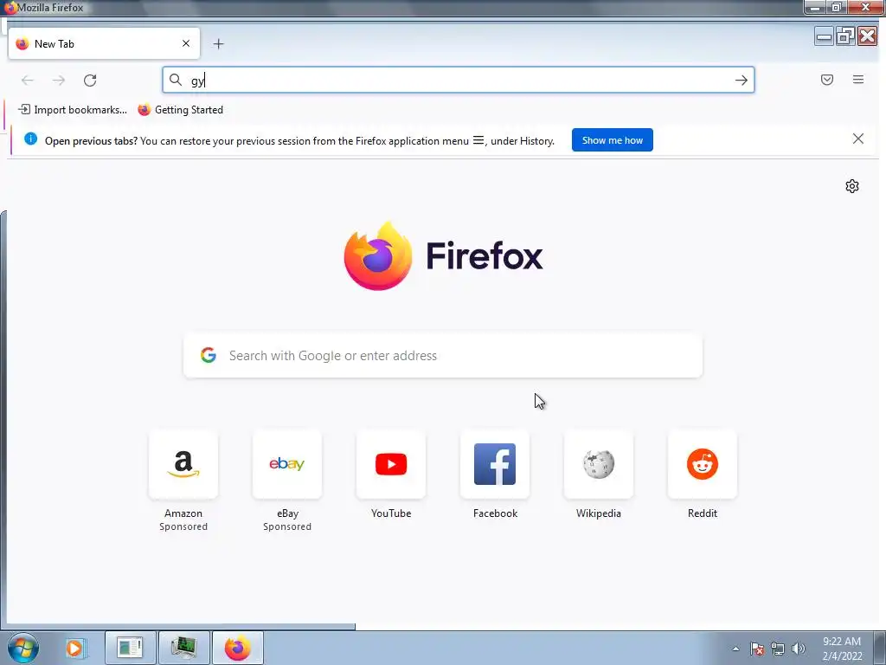Open the taskbar monitor app button
The width and height of the screenshot is (886, 665).
tap(183, 648)
